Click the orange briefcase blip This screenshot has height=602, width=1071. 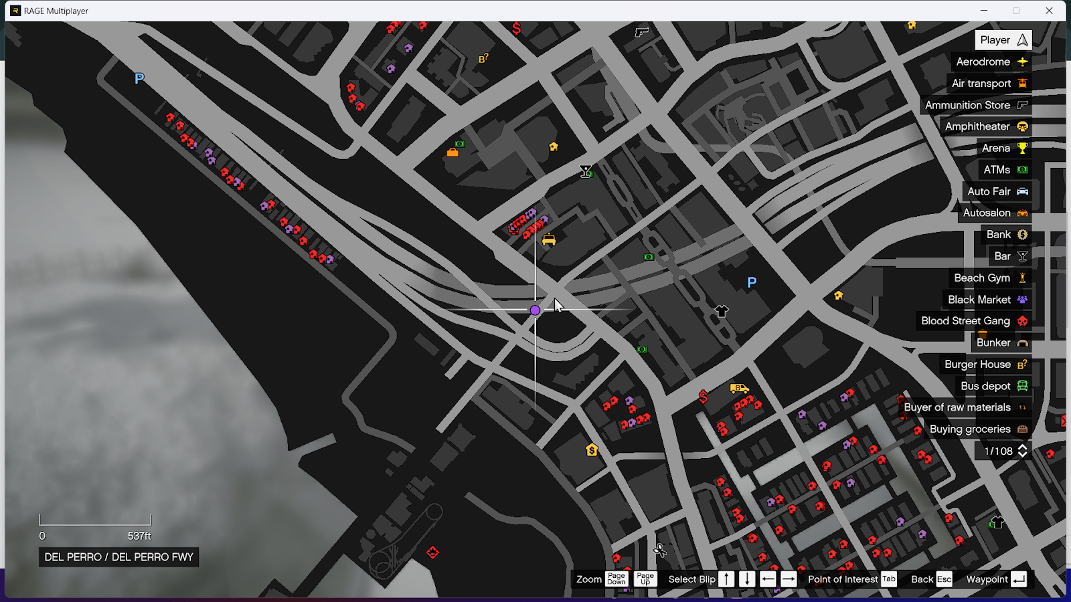click(x=452, y=153)
